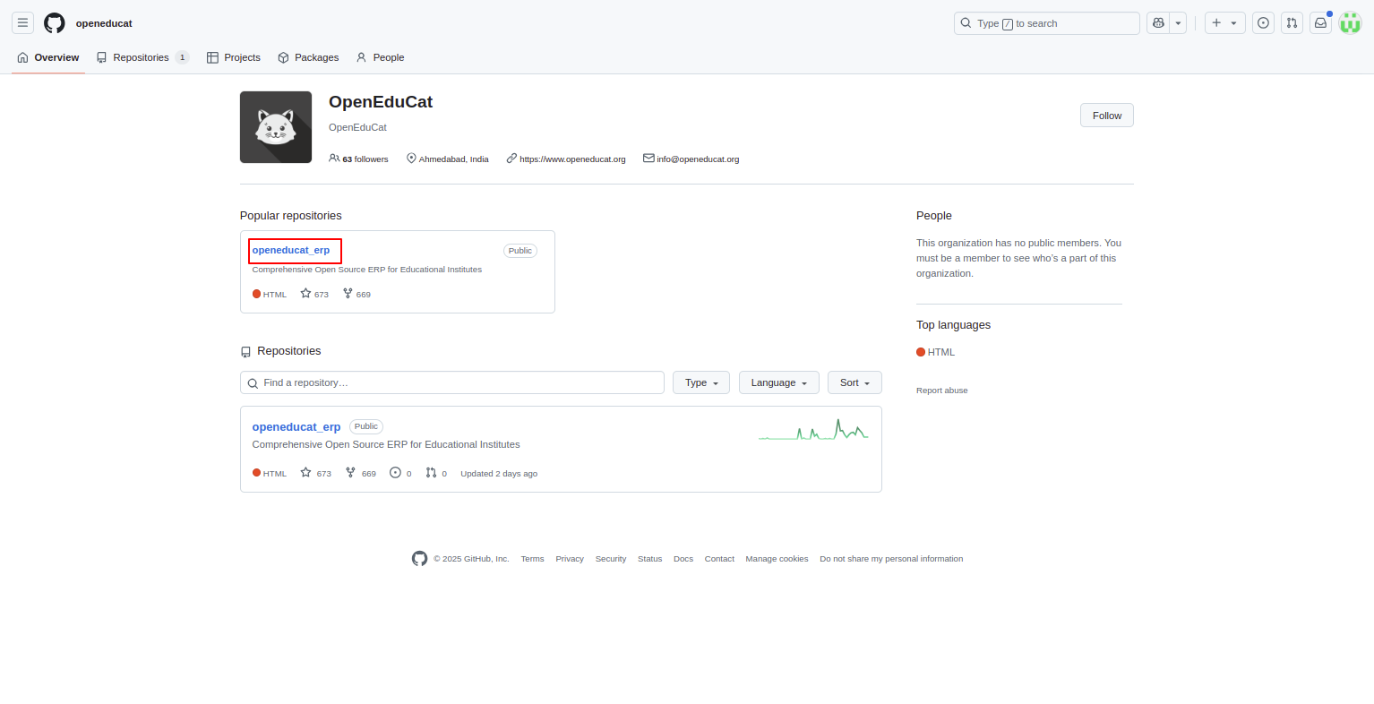Image resolution: width=1374 pixels, height=704 pixels.
Task: Open the Create new plus dropdown
Action: coord(1224,23)
